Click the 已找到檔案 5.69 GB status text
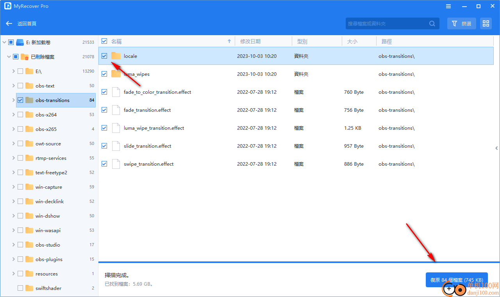Viewport: 500px width, 297px height. [x=129, y=284]
